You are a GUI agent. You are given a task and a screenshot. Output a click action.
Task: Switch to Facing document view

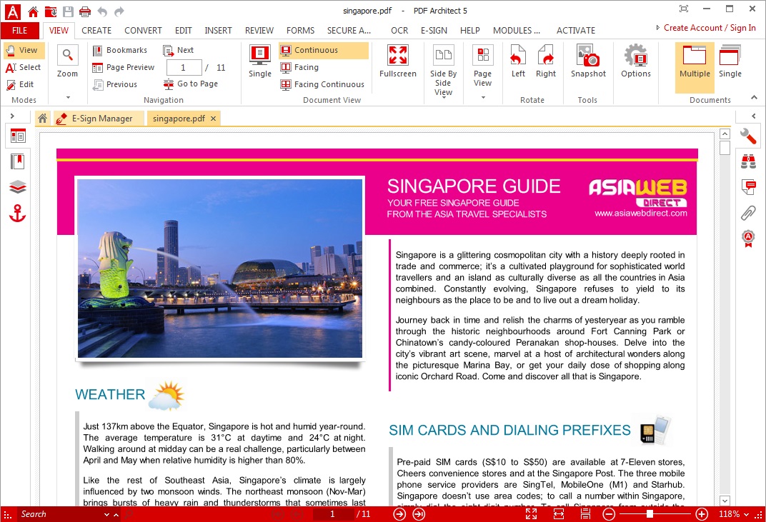tap(300, 67)
